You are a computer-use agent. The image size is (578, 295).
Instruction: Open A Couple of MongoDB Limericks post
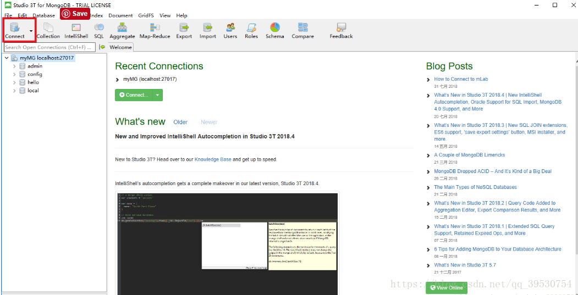coord(470,155)
